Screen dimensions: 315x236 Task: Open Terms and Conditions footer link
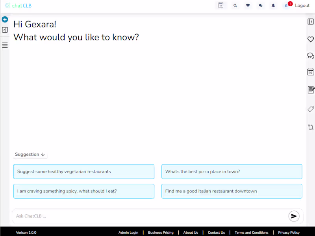point(252,232)
